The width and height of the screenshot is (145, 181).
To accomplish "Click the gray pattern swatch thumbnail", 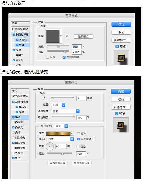I will (53, 36).
